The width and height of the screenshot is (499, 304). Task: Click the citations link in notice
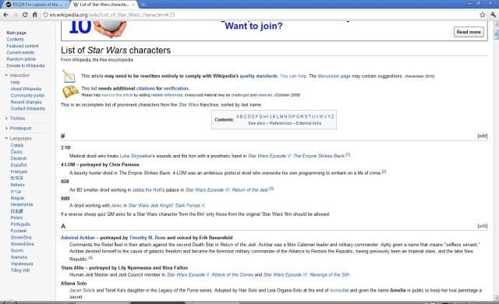(x=146, y=89)
